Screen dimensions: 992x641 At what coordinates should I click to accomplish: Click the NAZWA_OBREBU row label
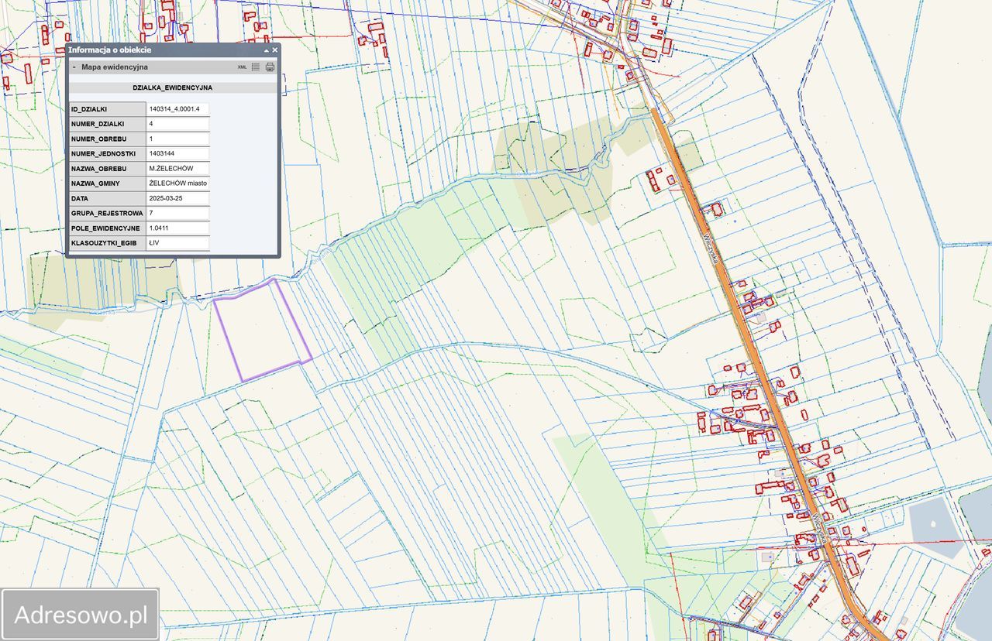tap(107, 169)
